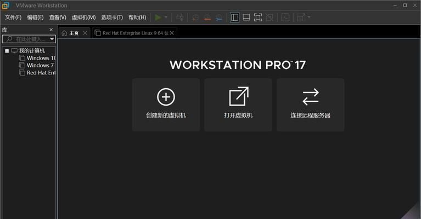421x219 pixels.
Task: Click 创建新的虚拟机 tile
Action: (166, 105)
